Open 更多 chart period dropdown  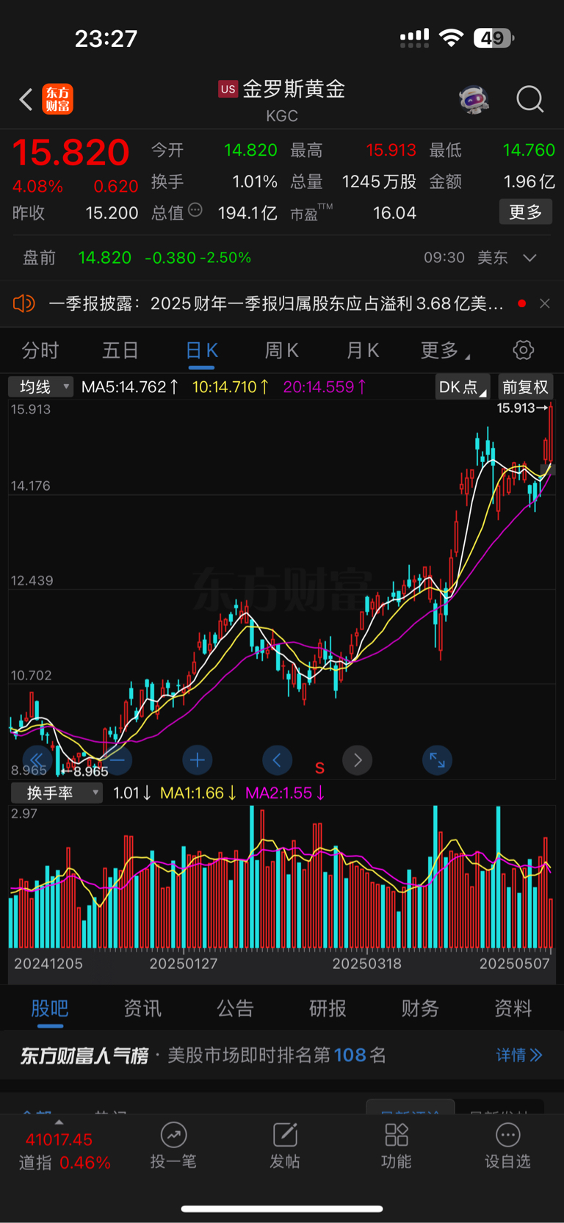[445, 351]
